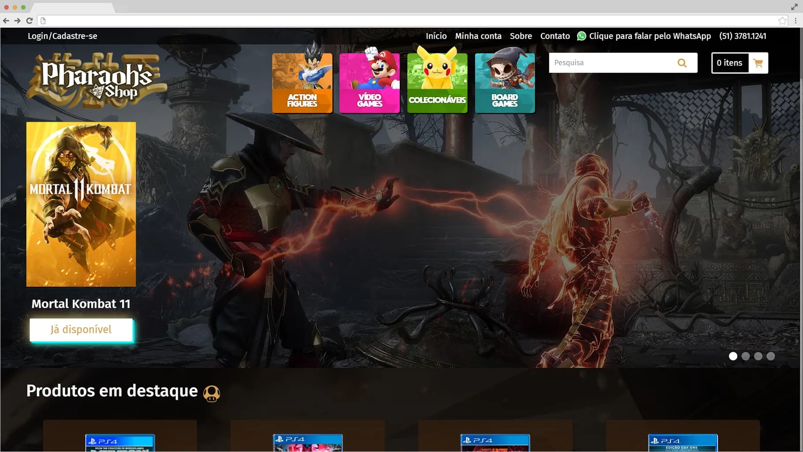Viewport: 803px width, 452px height.
Task: Click the mushroom icon beside Produtos em destaque
Action: tap(211, 393)
